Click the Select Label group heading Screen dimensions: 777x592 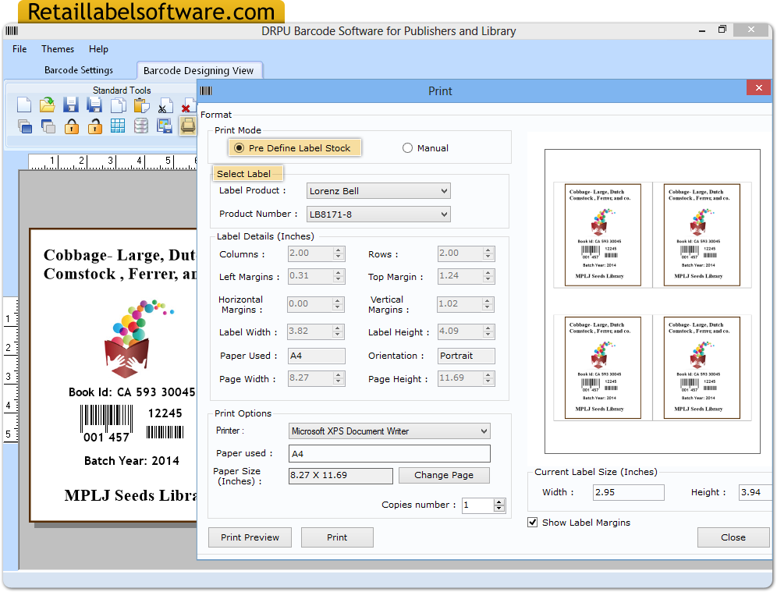(x=244, y=174)
